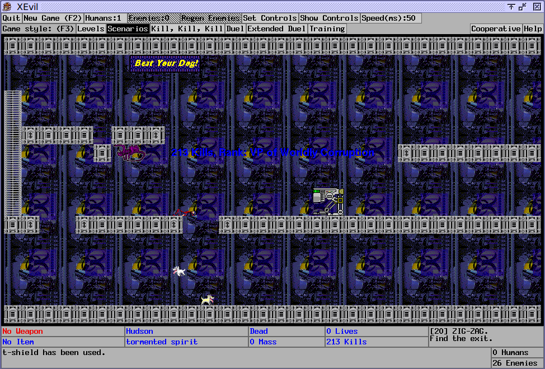545x369 pixels.
Task: Select the Training game style
Action: pos(327,29)
